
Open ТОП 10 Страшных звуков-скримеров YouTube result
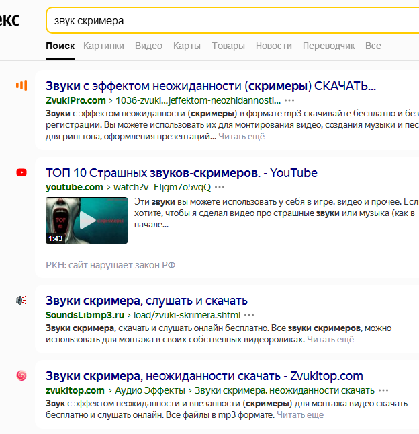tap(181, 173)
